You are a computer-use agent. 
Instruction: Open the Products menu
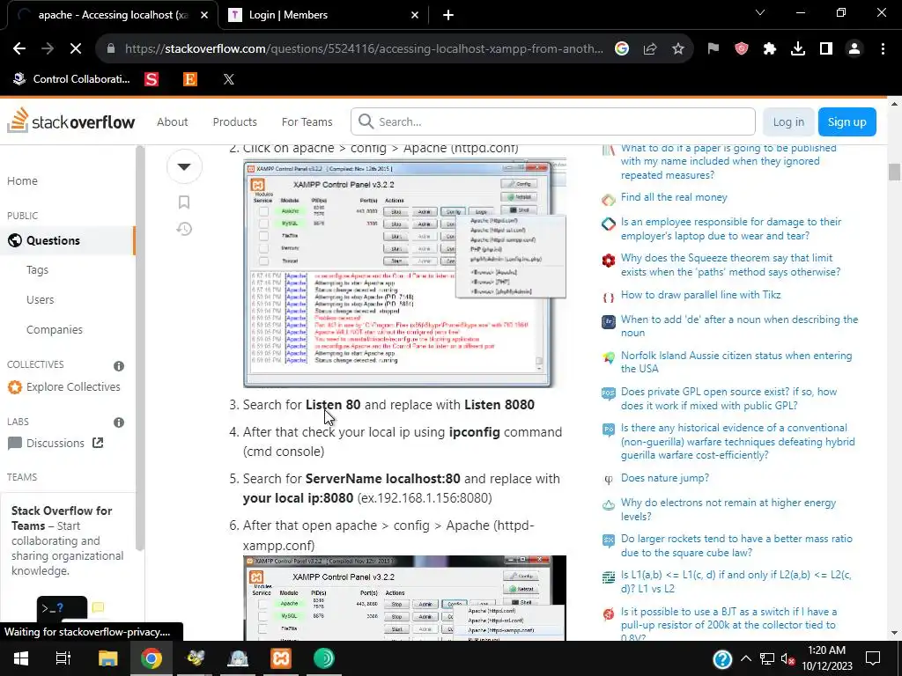coord(234,121)
